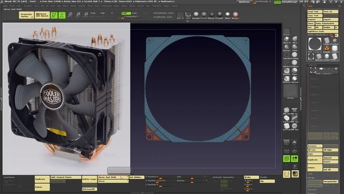Open the texture thumbnail below the brushes

click(290, 91)
